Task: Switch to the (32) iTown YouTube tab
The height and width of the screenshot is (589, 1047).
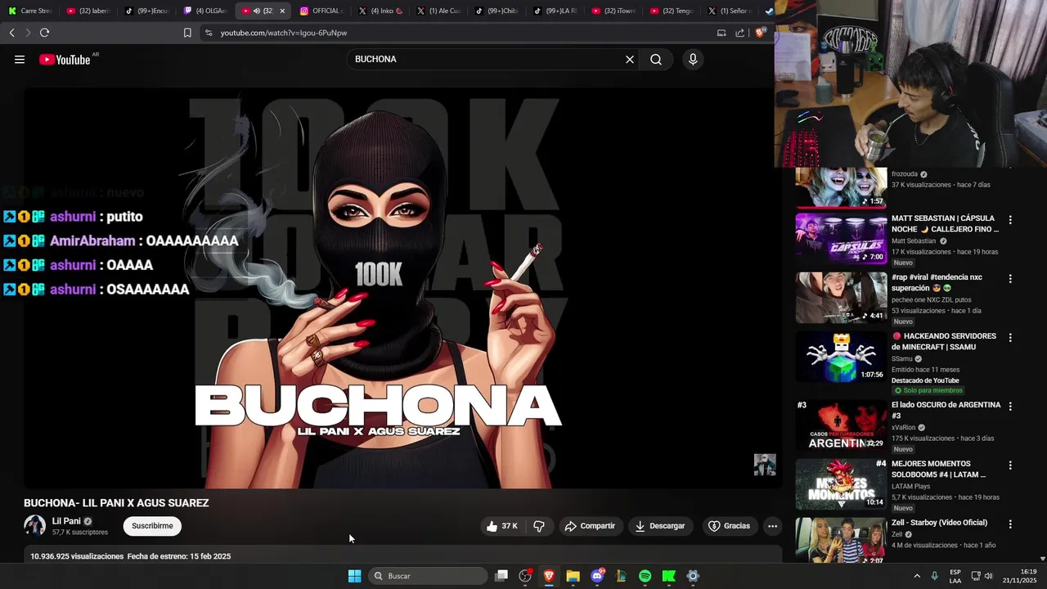Action: click(x=614, y=11)
